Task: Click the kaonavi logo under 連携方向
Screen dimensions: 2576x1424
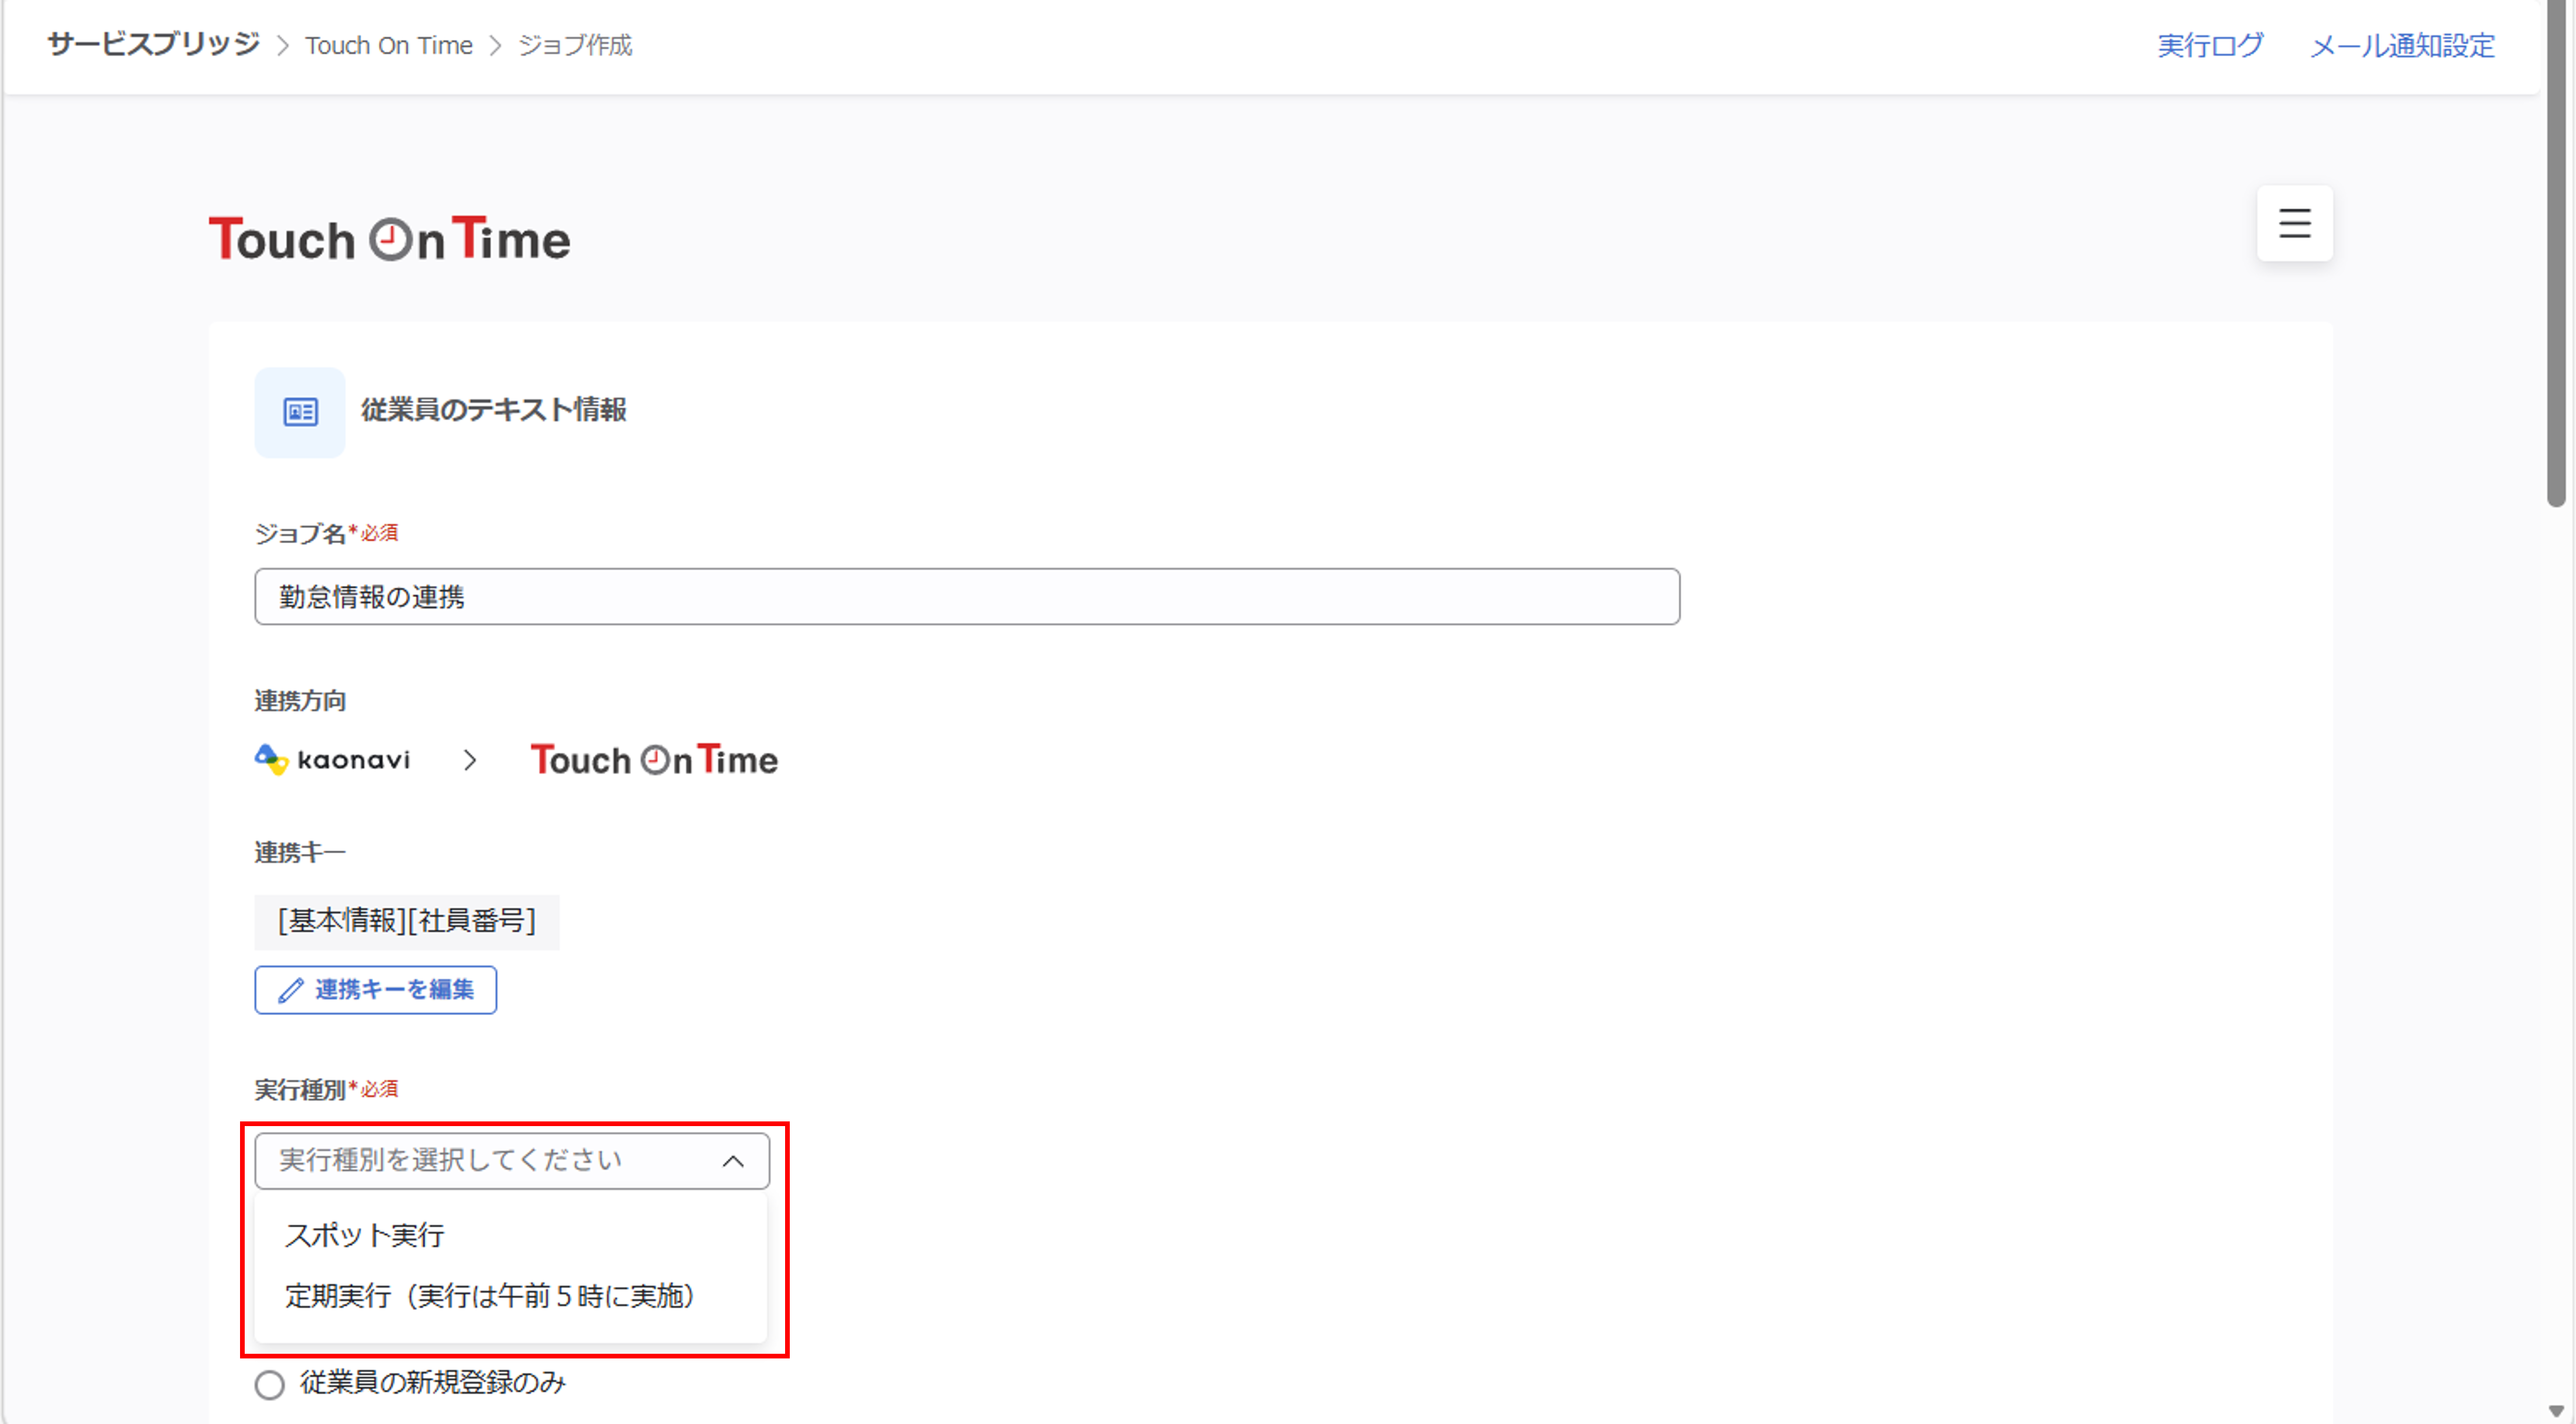Action: (332, 760)
